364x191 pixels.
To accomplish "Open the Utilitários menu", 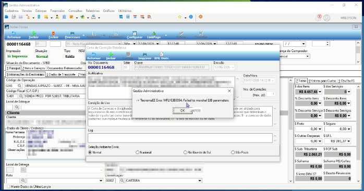I will click(x=125, y=10).
